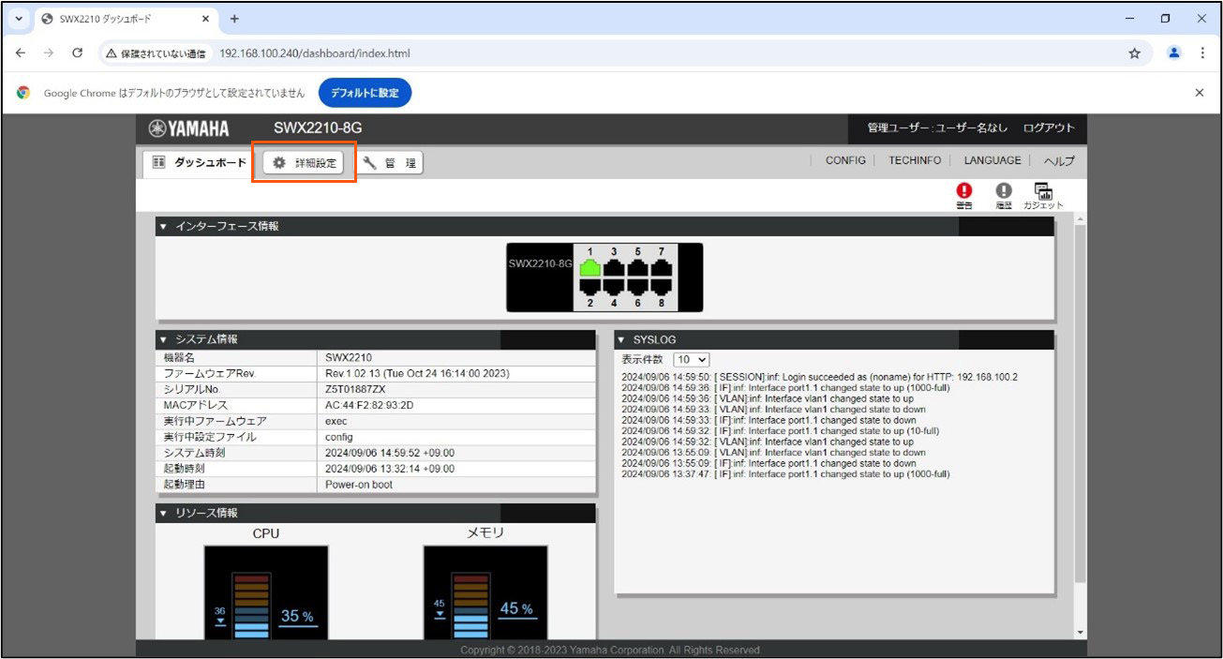Bookmark this page with star icon
The width and height of the screenshot is (1223, 659).
[1134, 53]
